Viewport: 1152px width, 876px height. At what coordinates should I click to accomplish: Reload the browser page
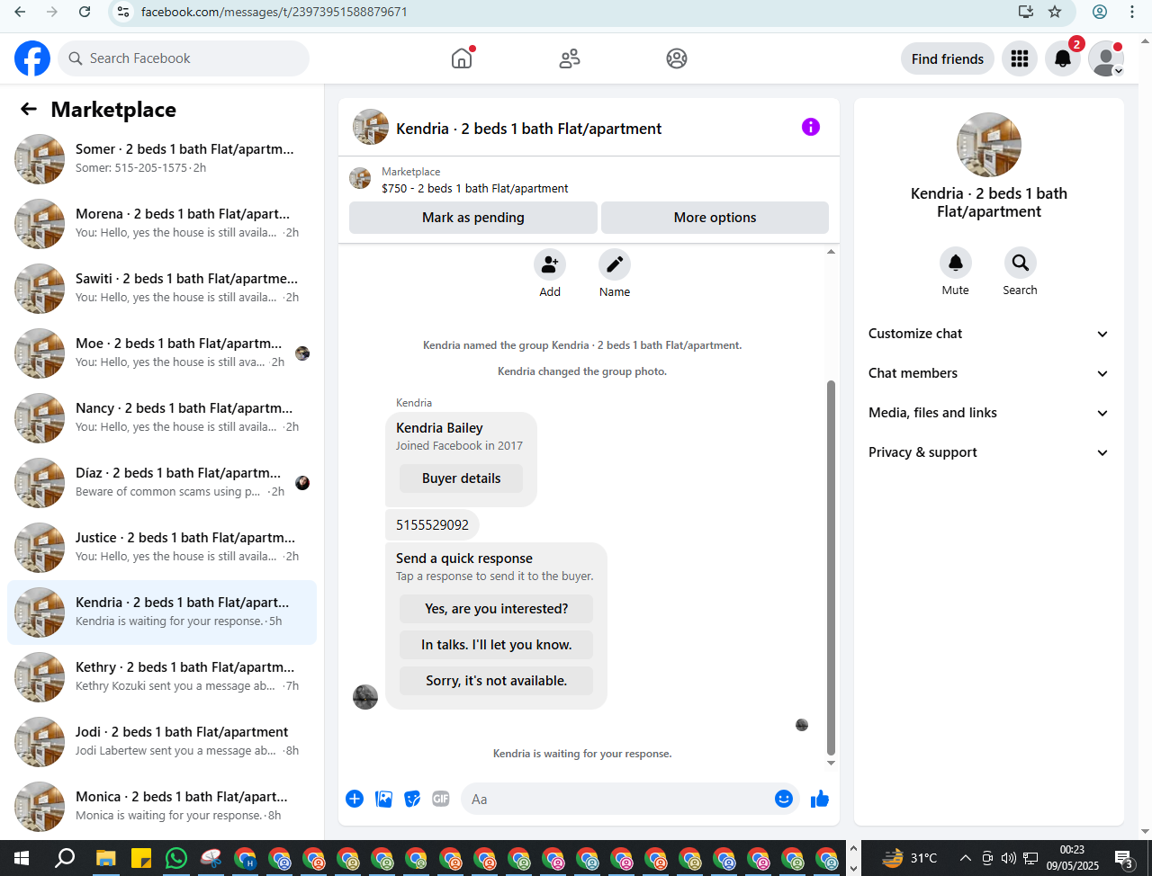coord(85,12)
